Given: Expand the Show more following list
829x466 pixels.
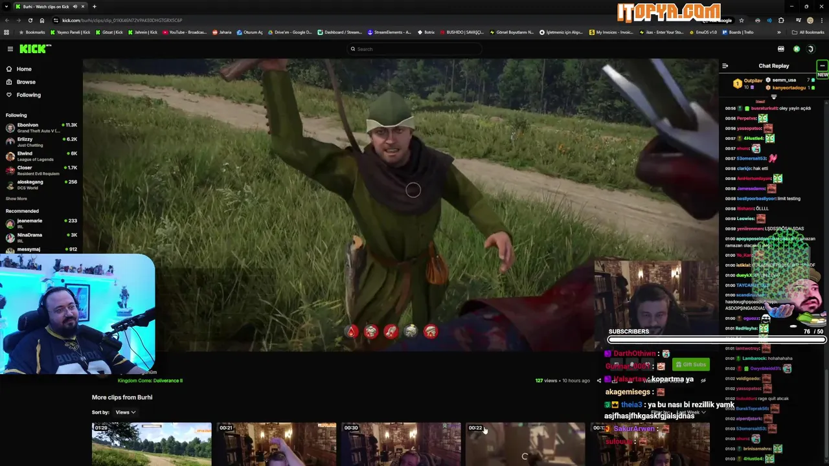Looking at the screenshot, I should (x=16, y=199).
